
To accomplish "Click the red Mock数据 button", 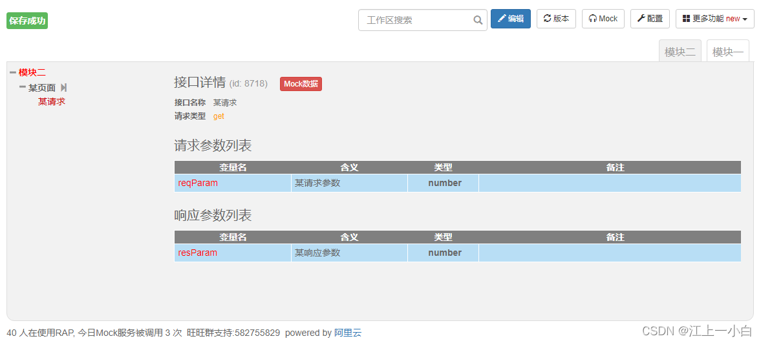I will click(x=301, y=83).
